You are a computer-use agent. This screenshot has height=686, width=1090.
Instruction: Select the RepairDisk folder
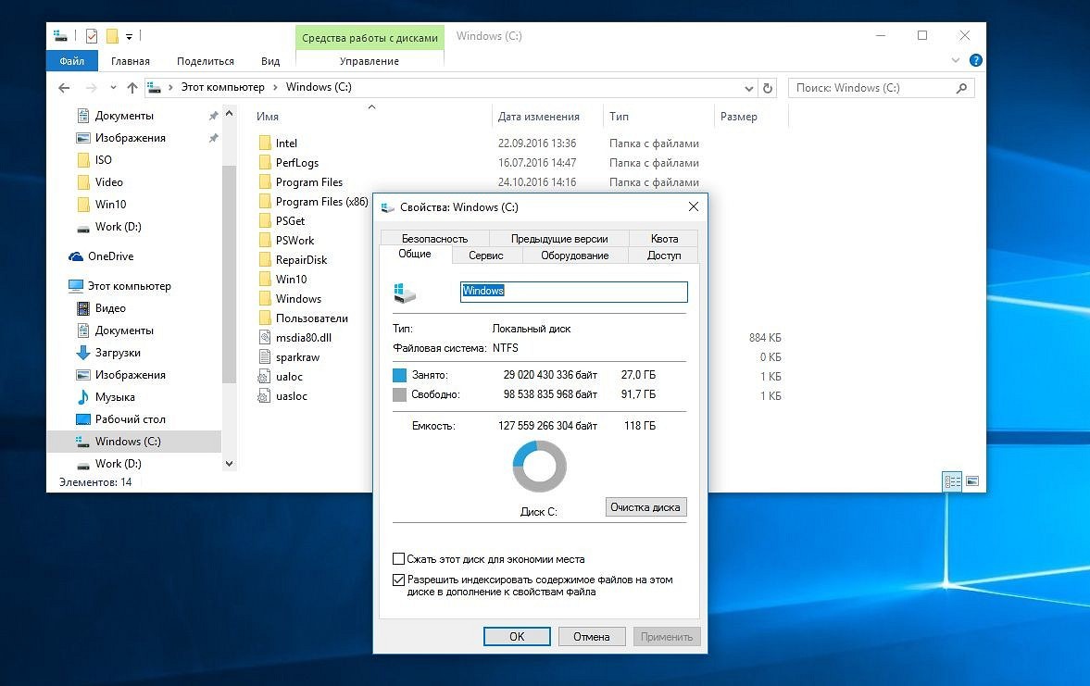point(301,260)
